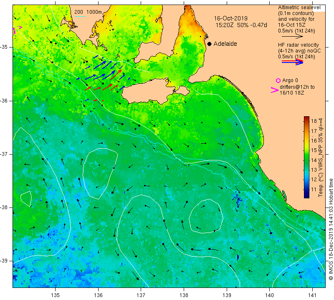Click the 'HF radar velocity' legend heading
This screenshot has width=334, height=300.
[298, 45]
